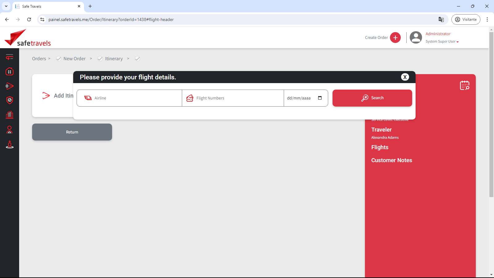Open the Chrome tab search dropdown

(6, 6)
